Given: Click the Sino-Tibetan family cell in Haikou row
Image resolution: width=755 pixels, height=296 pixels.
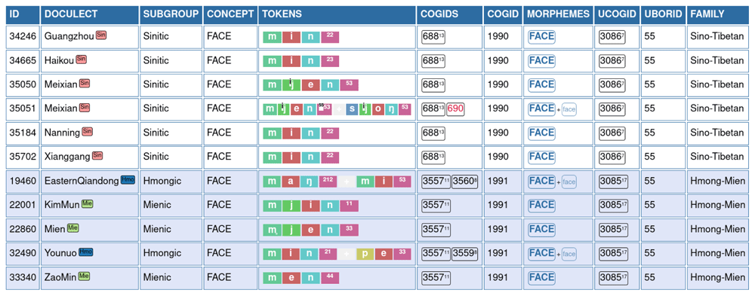Looking at the screenshot, I should pyautogui.click(x=717, y=60).
